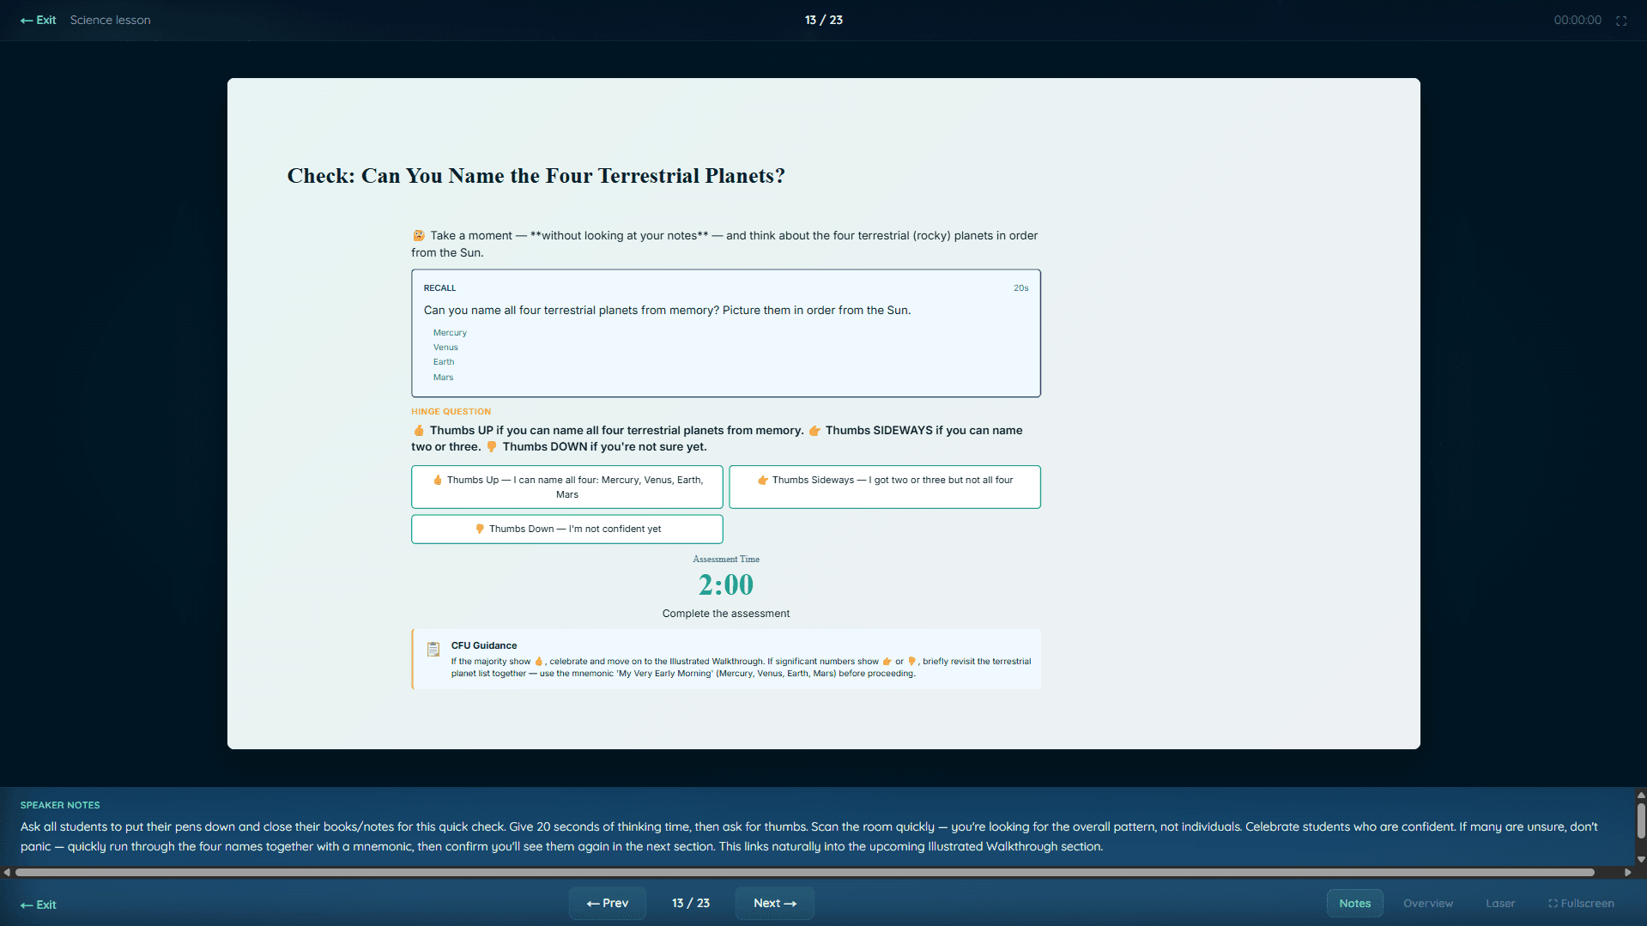
Task: Go back with Prev button
Action: click(607, 903)
